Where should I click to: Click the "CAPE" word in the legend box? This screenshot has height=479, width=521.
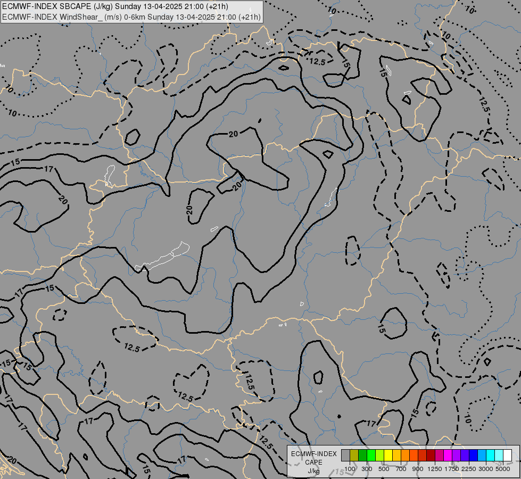coord(313,463)
